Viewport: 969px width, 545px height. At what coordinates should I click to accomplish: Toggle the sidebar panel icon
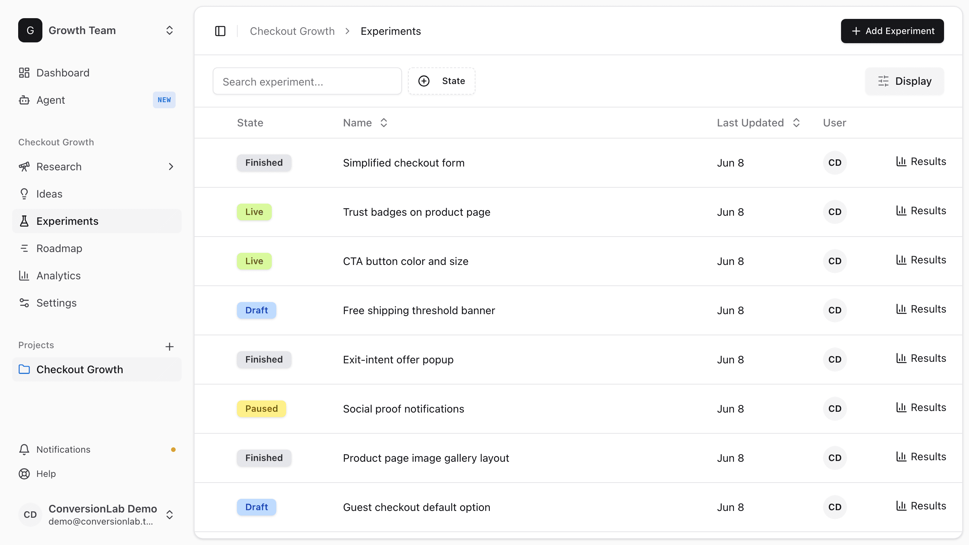[x=220, y=31]
